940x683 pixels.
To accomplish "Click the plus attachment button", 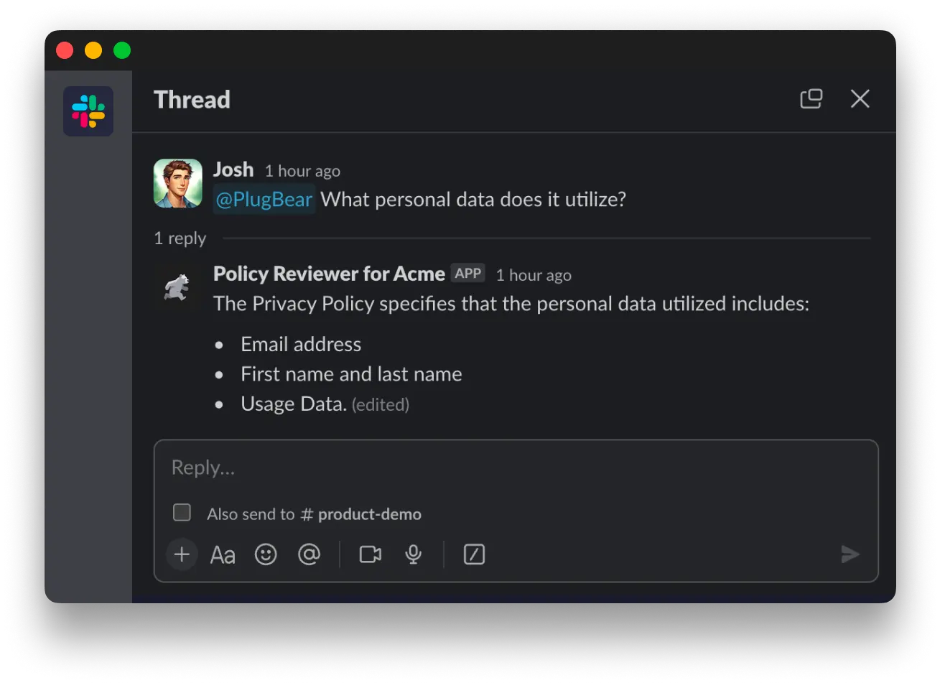I will click(x=182, y=554).
